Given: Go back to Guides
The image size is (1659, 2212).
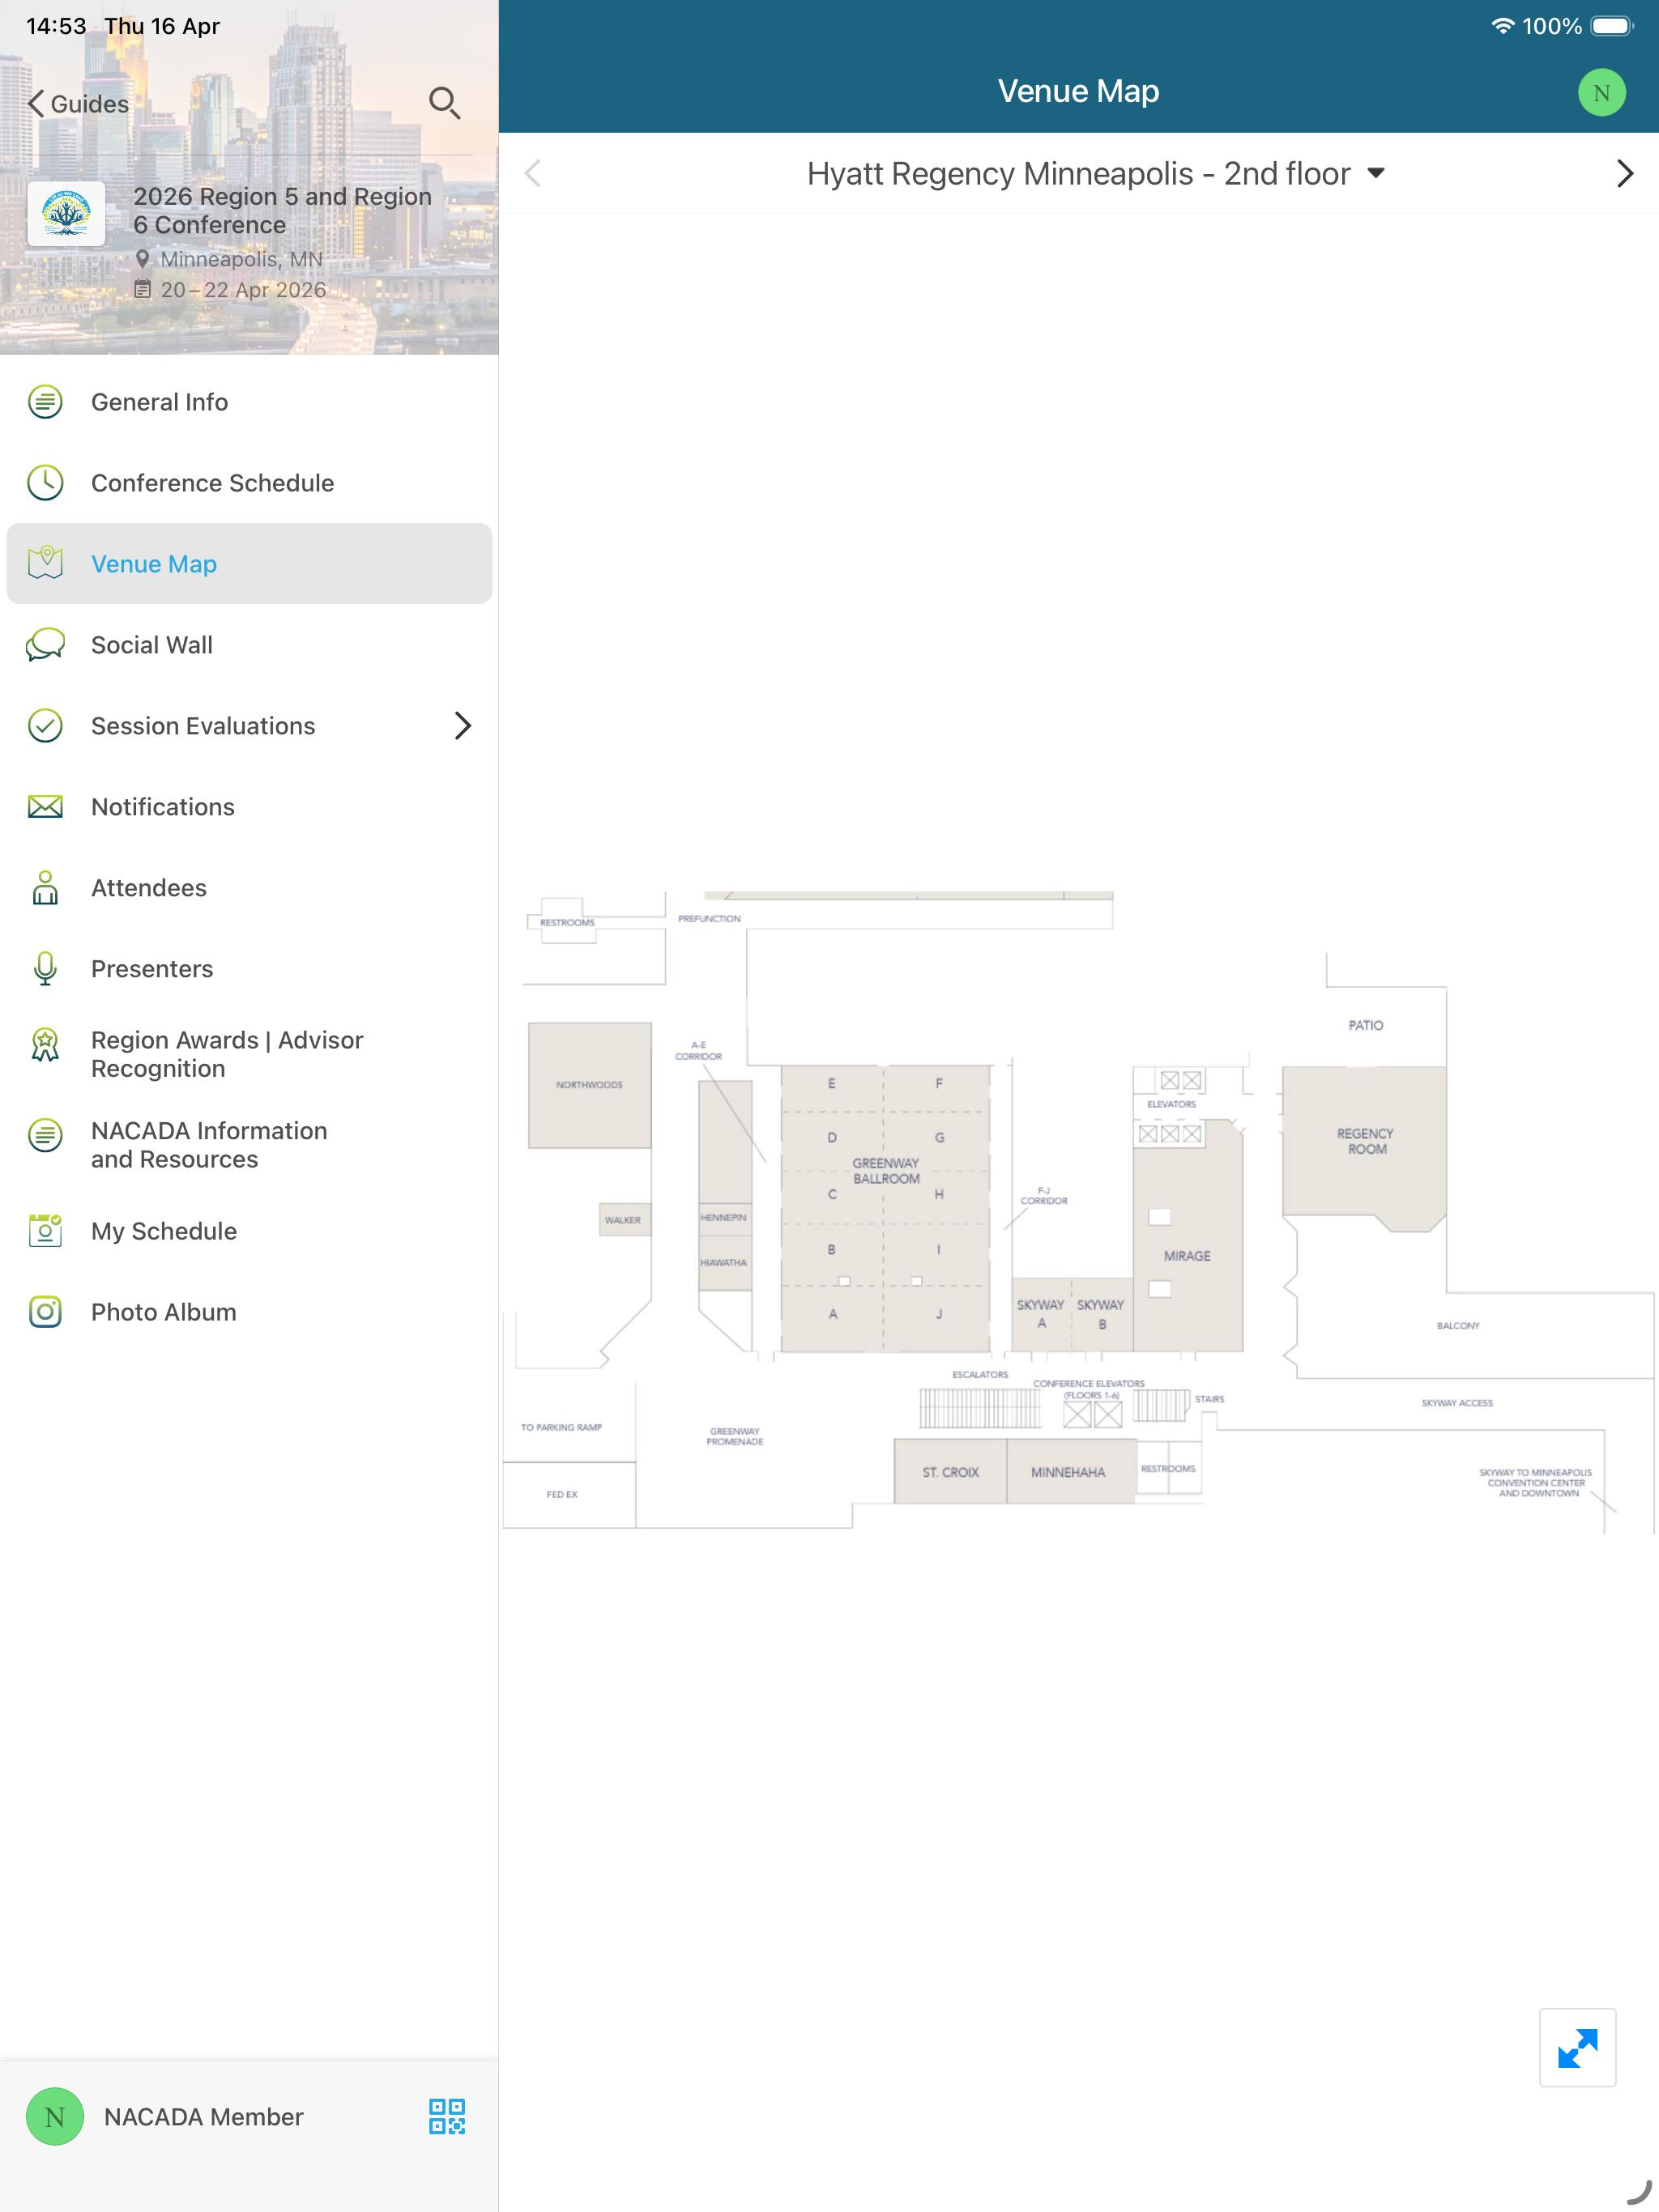Looking at the screenshot, I should point(78,104).
